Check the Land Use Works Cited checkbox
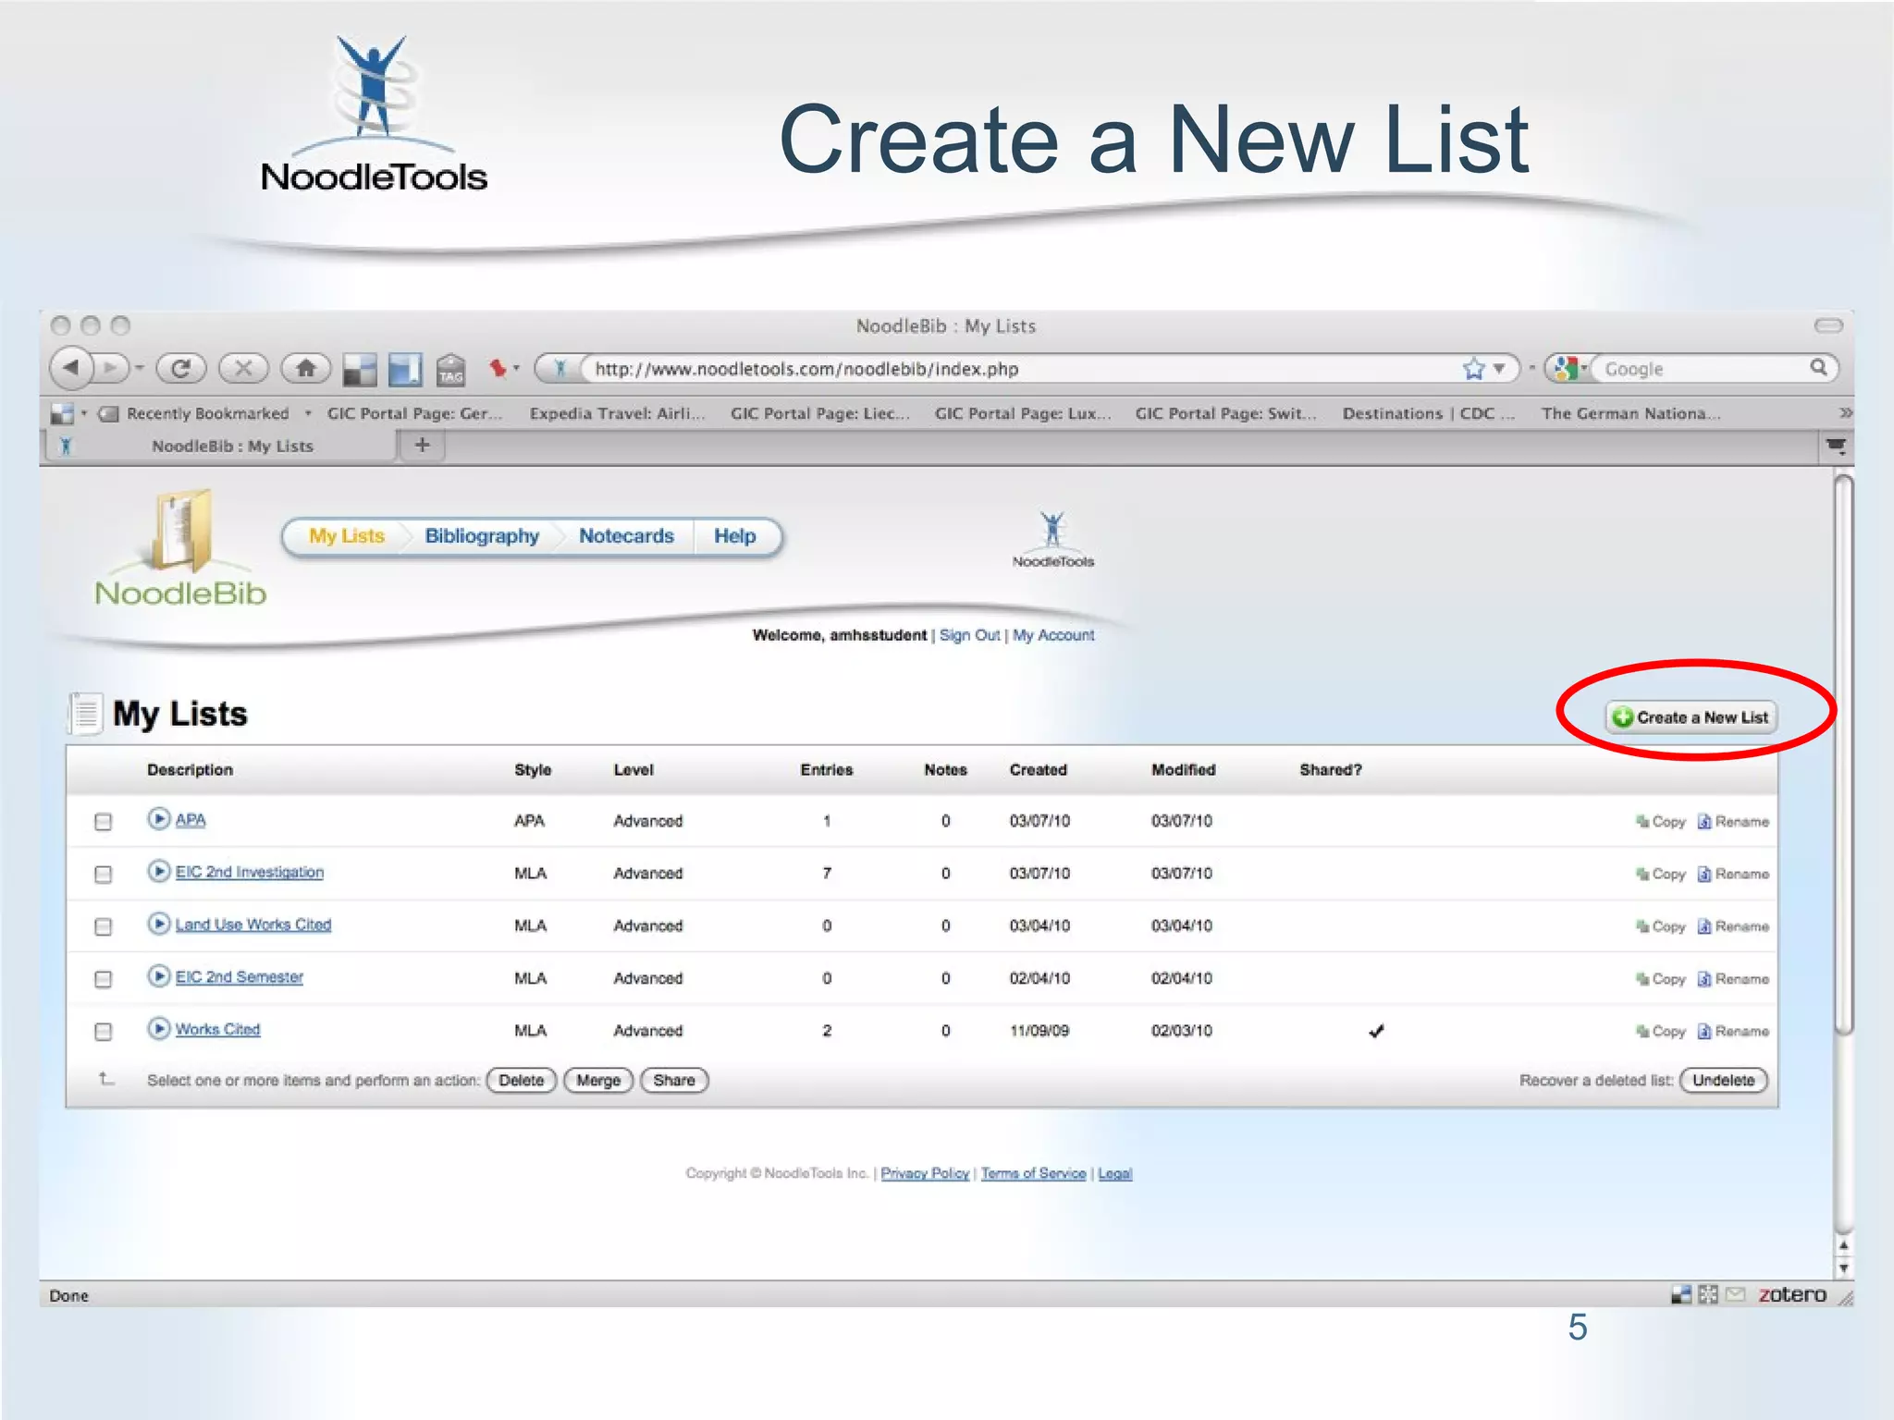The width and height of the screenshot is (1894, 1420). [x=104, y=926]
